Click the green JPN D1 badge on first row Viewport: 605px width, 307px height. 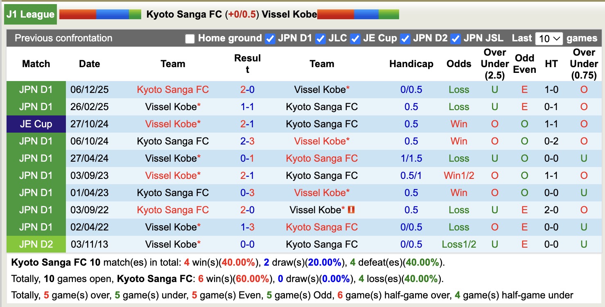[x=36, y=89]
